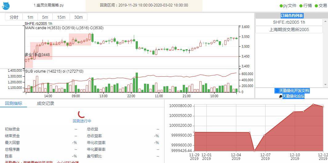Switch chart to 1m interval
328x163 pixels.
point(30,17)
